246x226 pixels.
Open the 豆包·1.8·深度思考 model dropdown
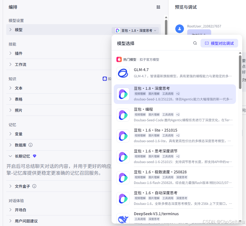pyautogui.click(x=135, y=30)
